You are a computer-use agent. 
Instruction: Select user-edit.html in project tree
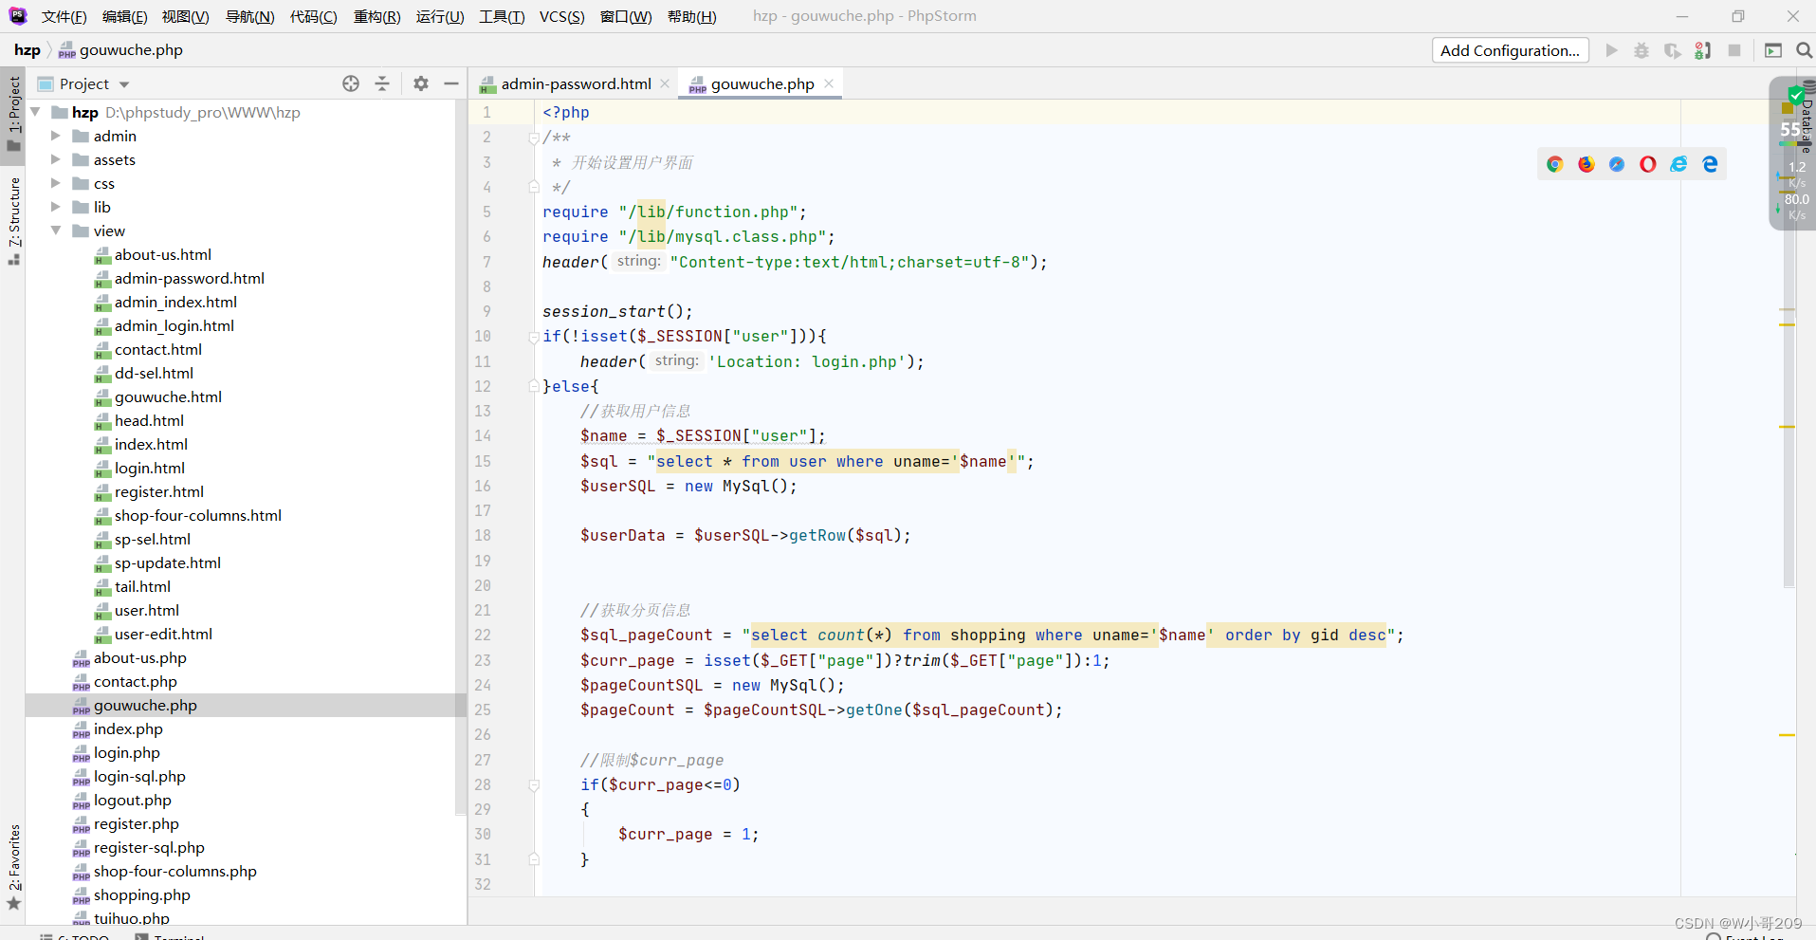[x=163, y=634]
